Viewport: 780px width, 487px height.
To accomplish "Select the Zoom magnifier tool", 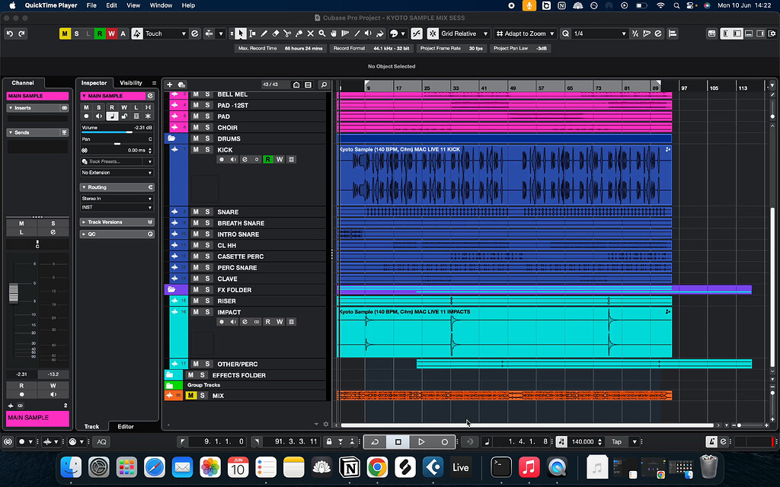I will (x=322, y=33).
